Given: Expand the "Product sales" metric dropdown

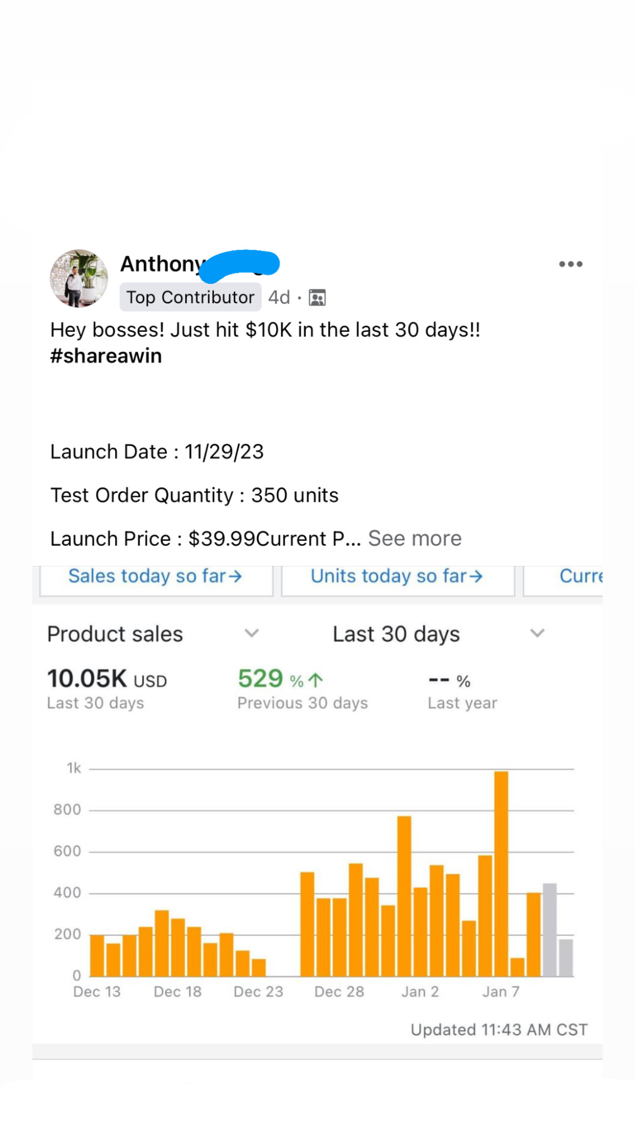Looking at the screenshot, I should coord(251,633).
